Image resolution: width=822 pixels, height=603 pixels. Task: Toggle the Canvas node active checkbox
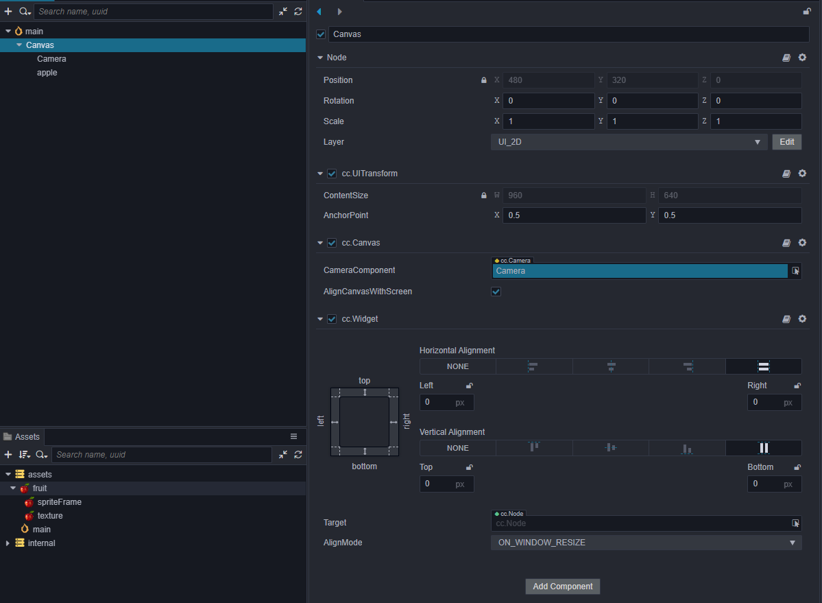click(x=321, y=34)
